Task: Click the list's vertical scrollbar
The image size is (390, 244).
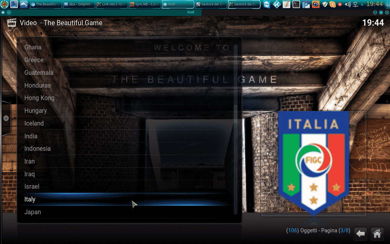Action: (x=236, y=130)
